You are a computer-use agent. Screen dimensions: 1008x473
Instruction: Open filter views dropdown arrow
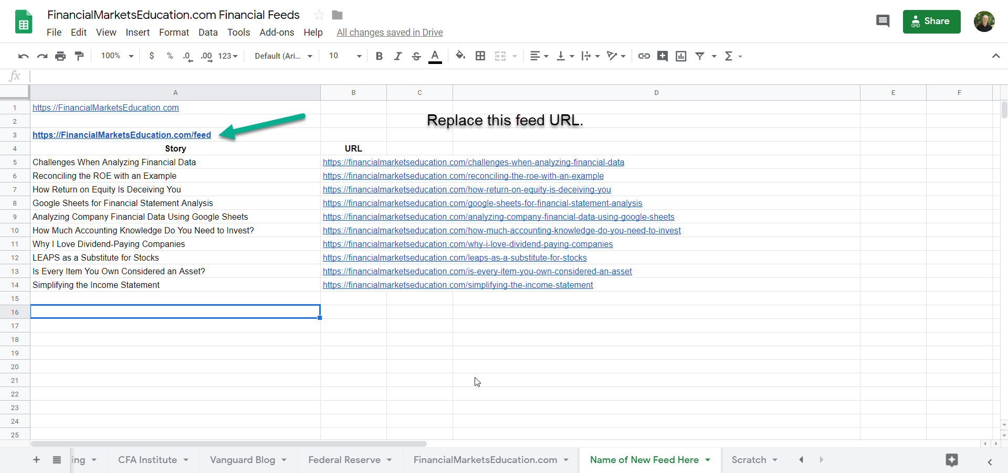click(x=714, y=56)
